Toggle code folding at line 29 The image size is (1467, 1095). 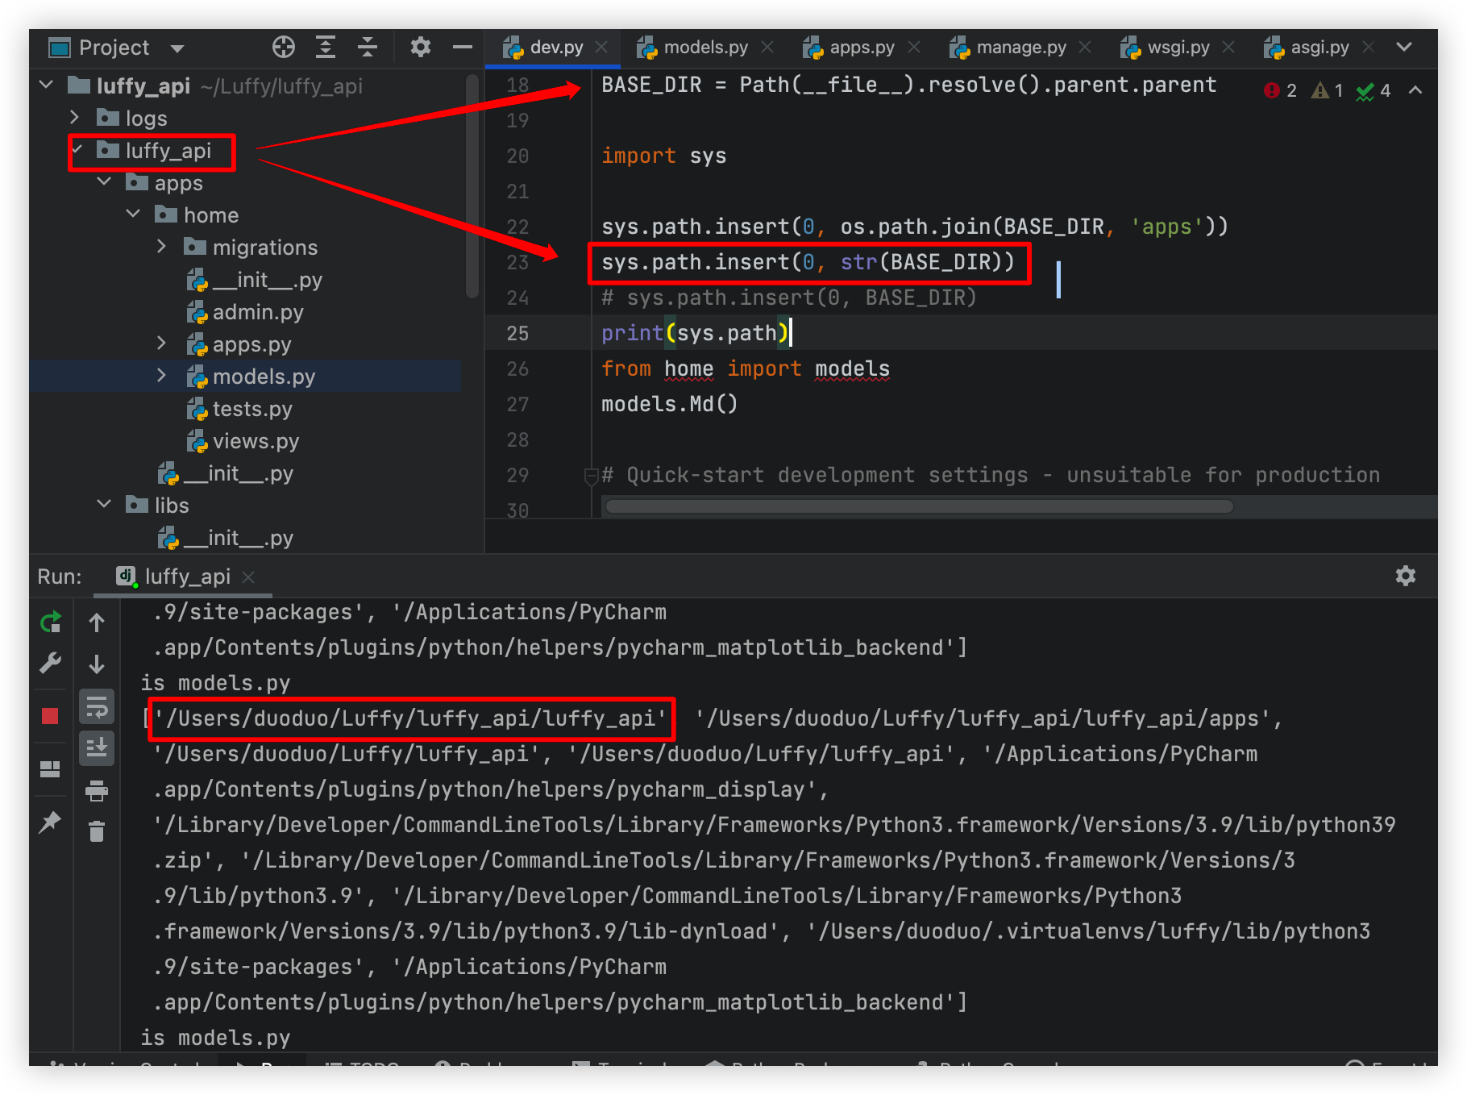pos(591,476)
